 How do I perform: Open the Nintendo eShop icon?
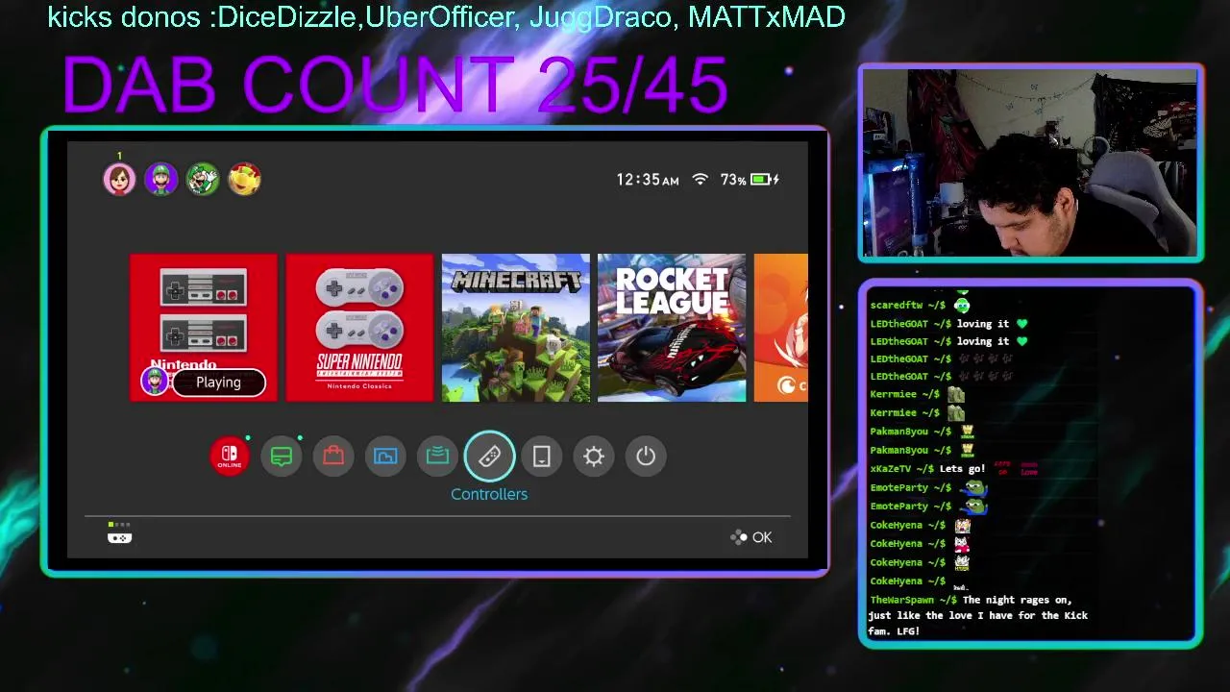pyautogui.click(x=333, y=456)
